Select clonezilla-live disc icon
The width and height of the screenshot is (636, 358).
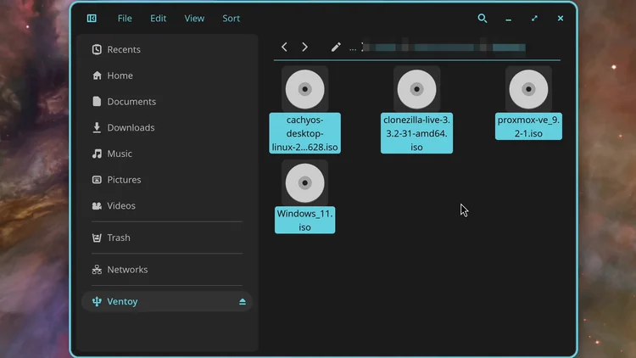point(416,89)
